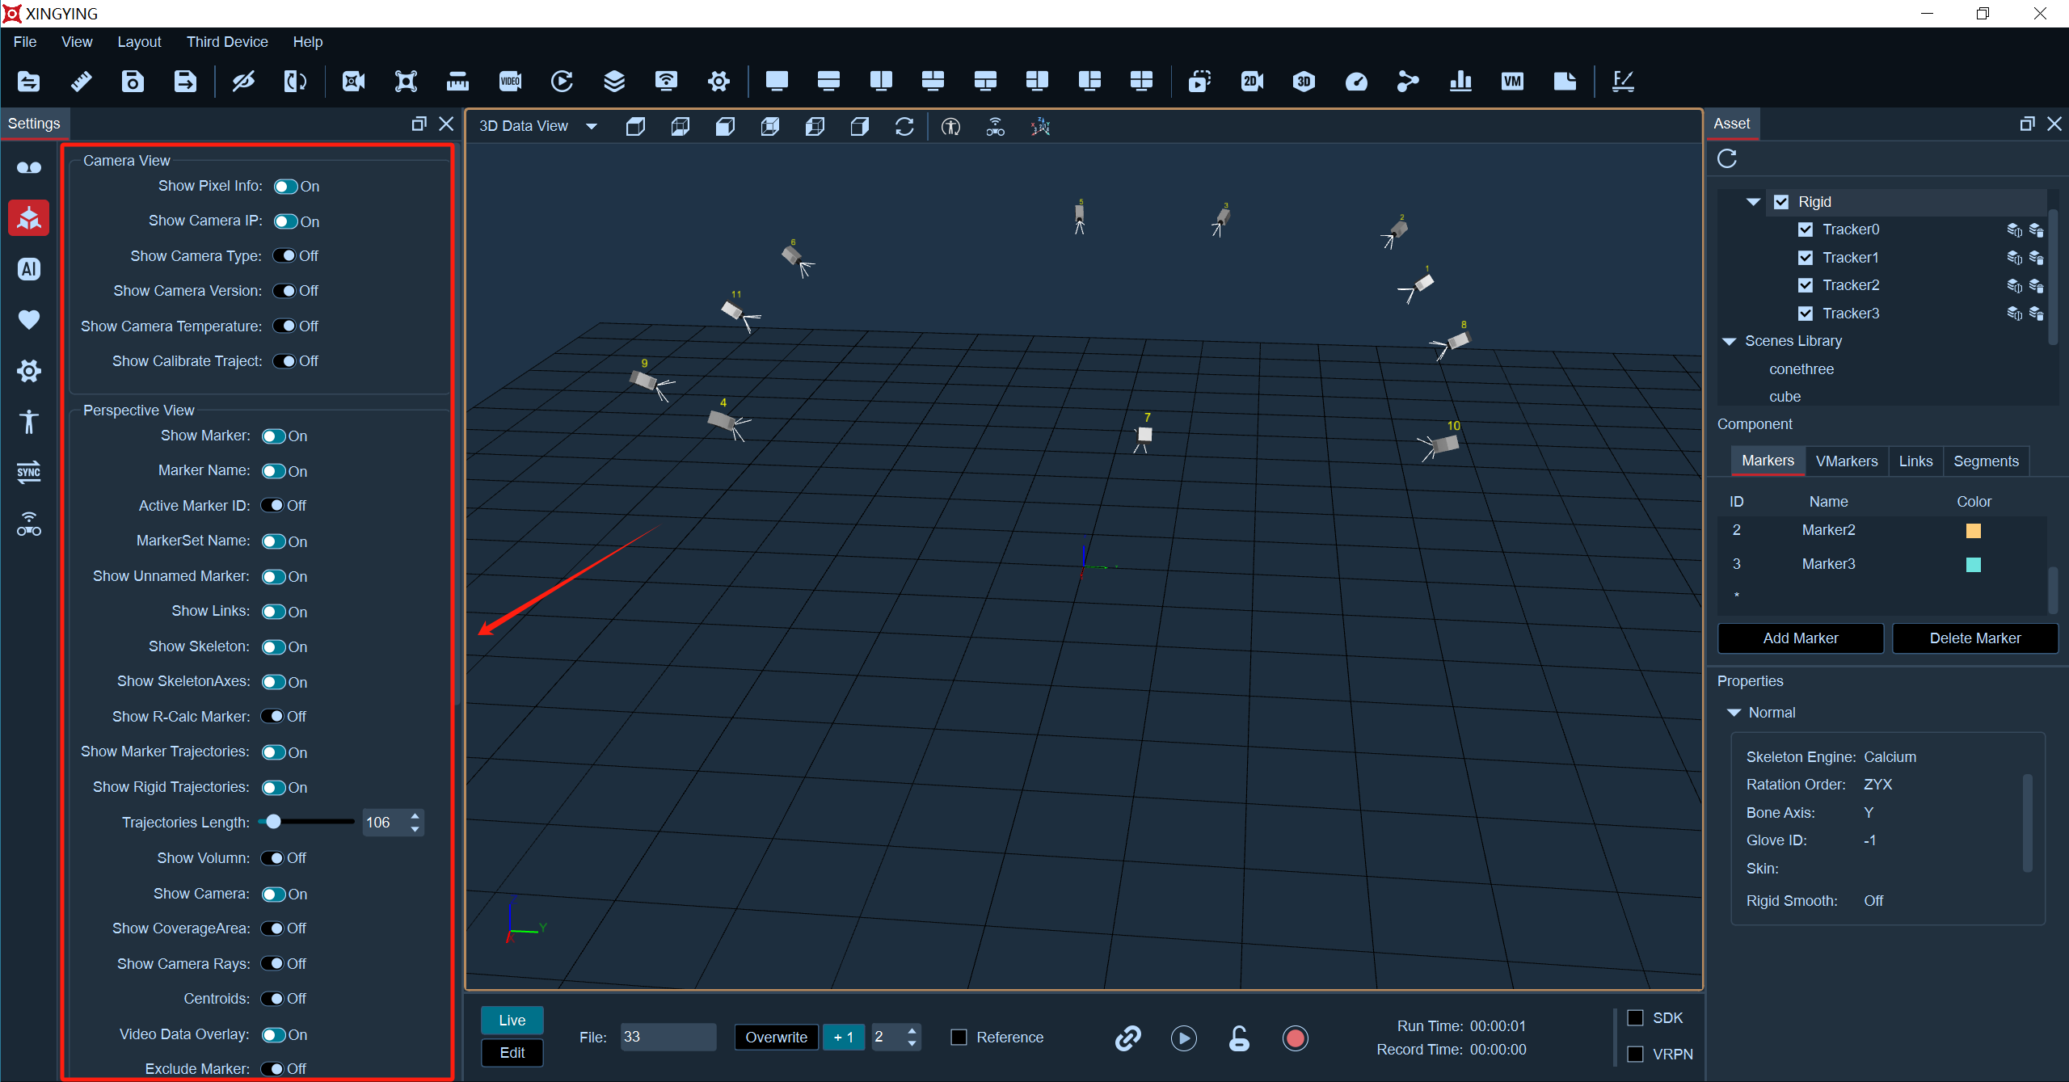Viewport: 2069px width, 1082px height.
Task: Uncheck the Tracker2 checkbox
Action: coord(1806,285)
